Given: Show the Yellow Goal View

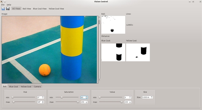Looking at the screenshot, I should tap(56, 9).
